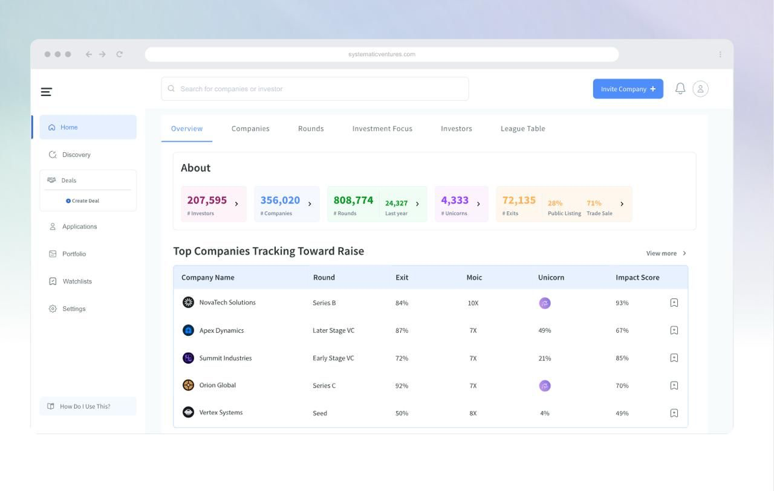This screenshot has height=491, width=774.
Task: Open Vertex Systems company name
Action: tap(221, 412)
